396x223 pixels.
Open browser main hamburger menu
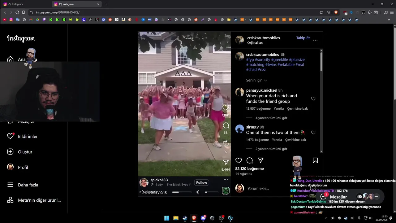392,12
